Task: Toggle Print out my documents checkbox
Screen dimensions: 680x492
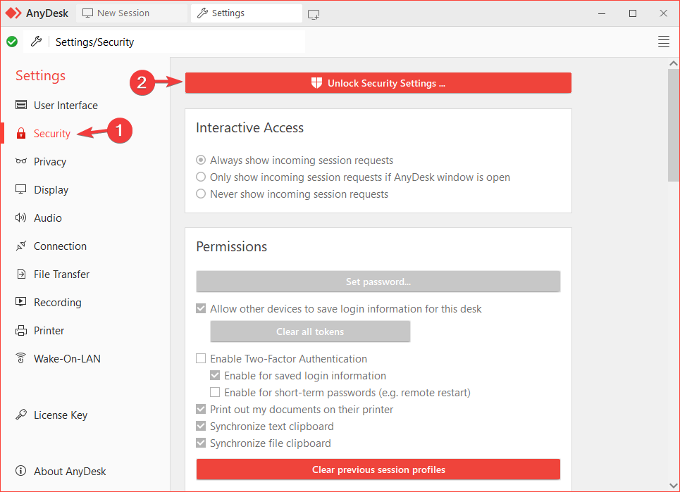Action: [x=201, y=410]
